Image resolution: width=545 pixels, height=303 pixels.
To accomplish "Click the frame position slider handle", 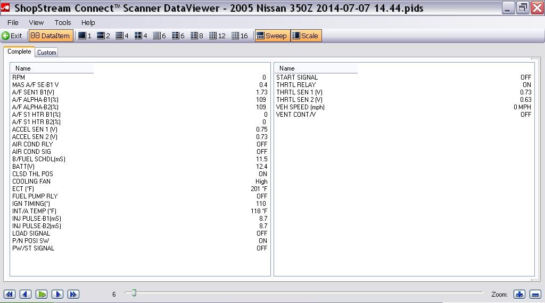I will [x=134, y=293].
